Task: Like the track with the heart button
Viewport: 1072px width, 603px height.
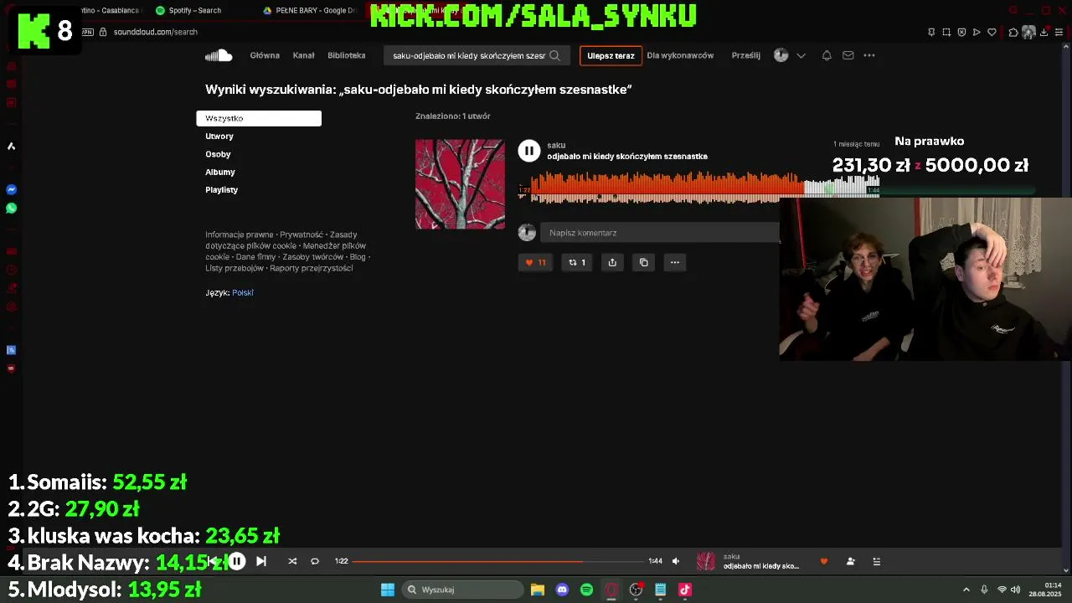Action: point(535,262)
